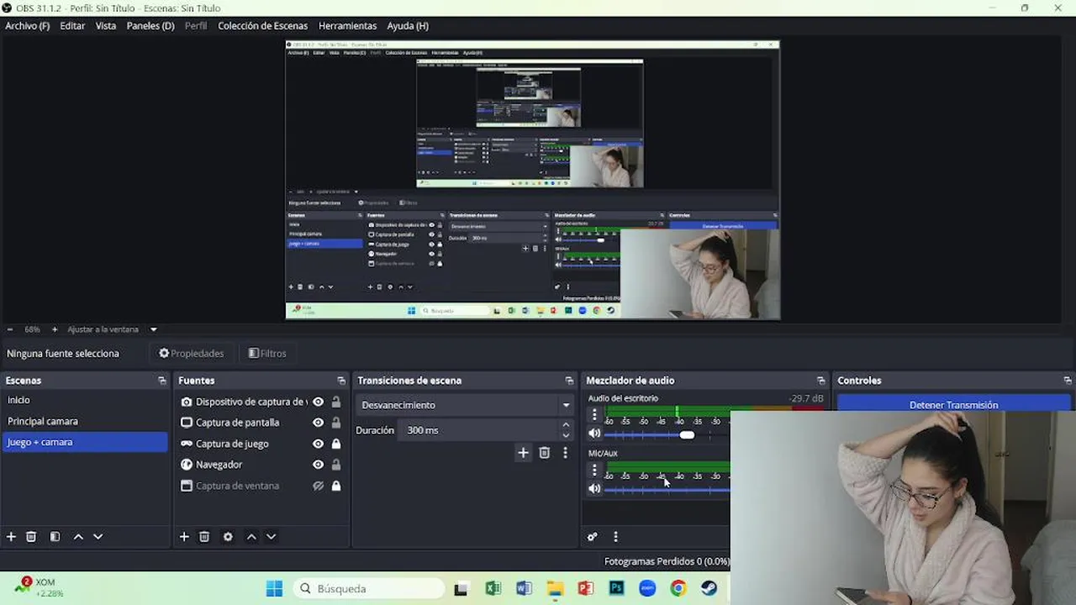The width and height of the screenshot is (1076, 605).
Task: Move source down in the Fuentes toolbar
Action: pyautogui.click(x=271, y=537)
